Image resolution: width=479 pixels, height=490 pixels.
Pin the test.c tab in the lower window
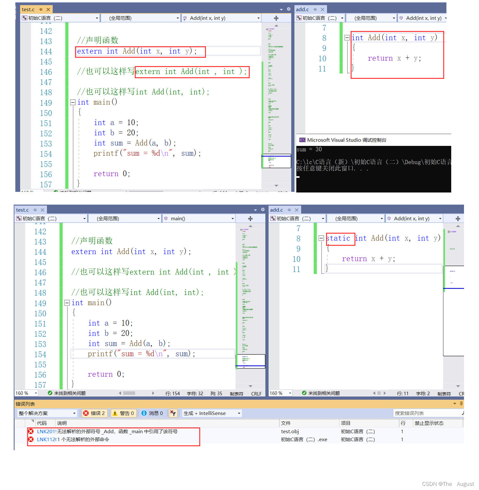[x=35, y=210]
